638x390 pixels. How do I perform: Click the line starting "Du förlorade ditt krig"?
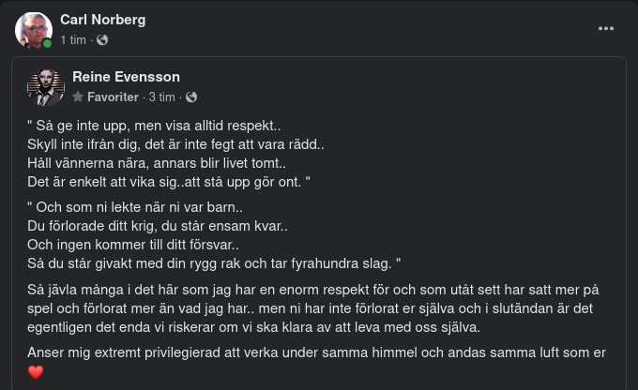(x=158, y=226)
